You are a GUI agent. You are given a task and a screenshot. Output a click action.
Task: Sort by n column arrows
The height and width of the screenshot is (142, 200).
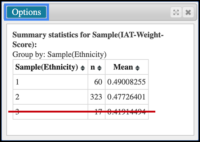(x=99, y=68)
